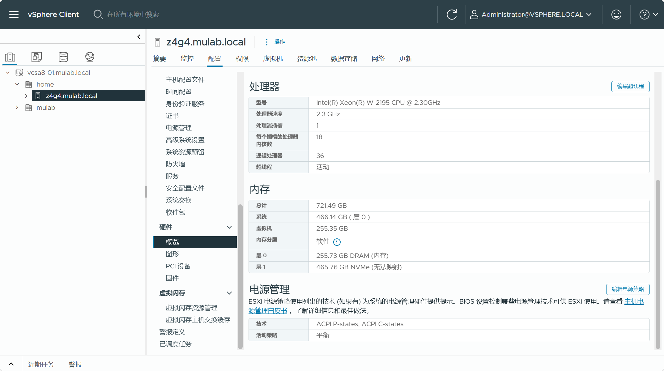Screen dimensions: 664x371
Task: Switch to Networking inventory icon
Action: click(x=90, y=57)
